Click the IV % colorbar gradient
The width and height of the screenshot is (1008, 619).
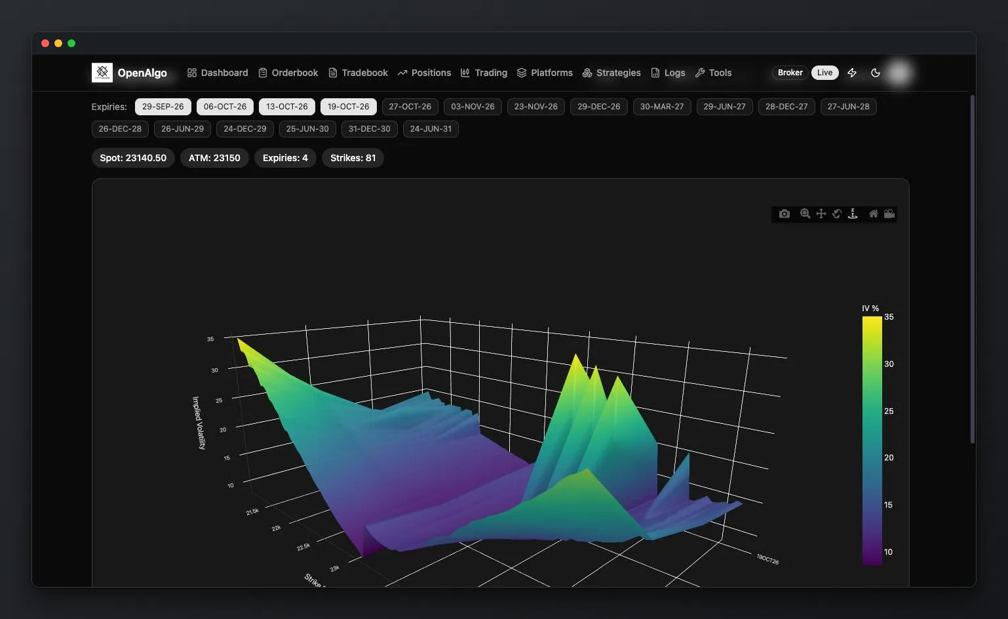point(872,440)
